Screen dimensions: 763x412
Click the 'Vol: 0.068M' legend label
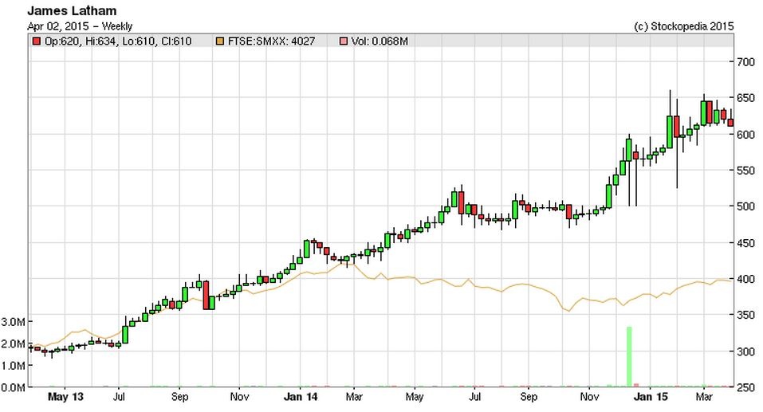(380, 41)
